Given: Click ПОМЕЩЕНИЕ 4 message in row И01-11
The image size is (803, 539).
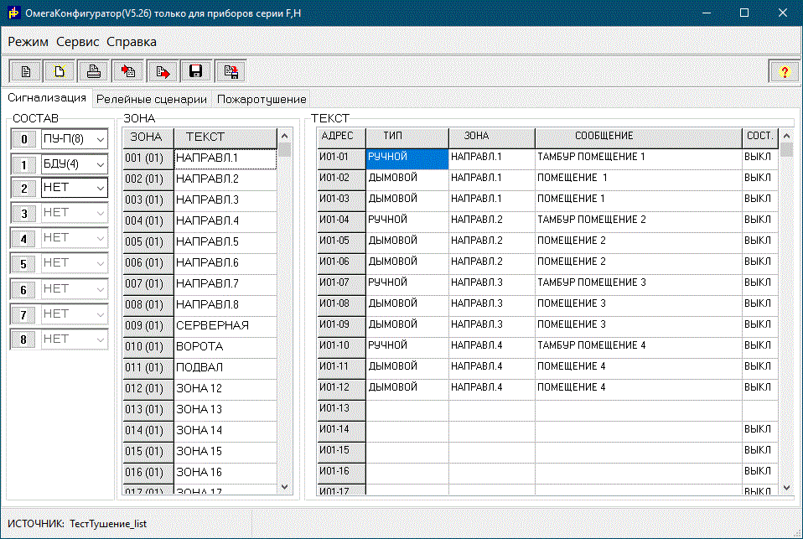Looking at the screenshot, I should coord(638,369).
